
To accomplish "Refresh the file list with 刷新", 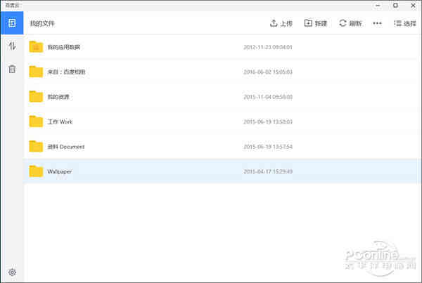I will (350, 23).
